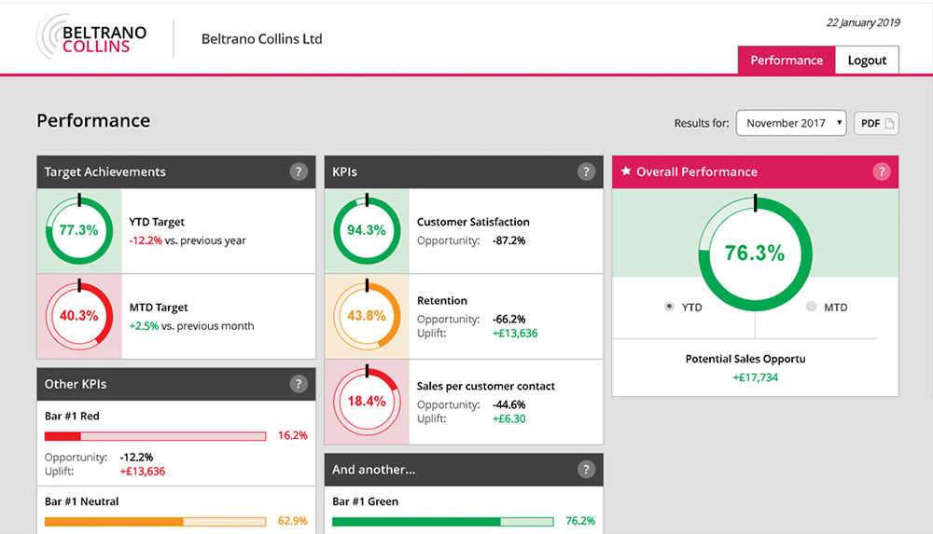
Task: Click the 76.2% bar value
Action: click(580, 521)
